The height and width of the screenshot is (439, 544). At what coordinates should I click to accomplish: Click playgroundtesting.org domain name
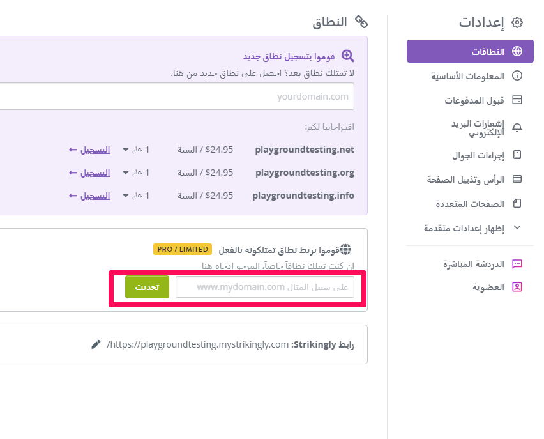(x=305, y=173)
